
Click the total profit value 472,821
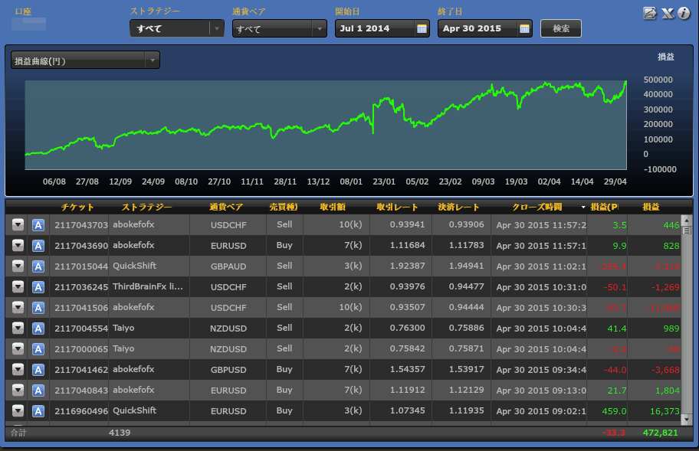coord(660,433)
